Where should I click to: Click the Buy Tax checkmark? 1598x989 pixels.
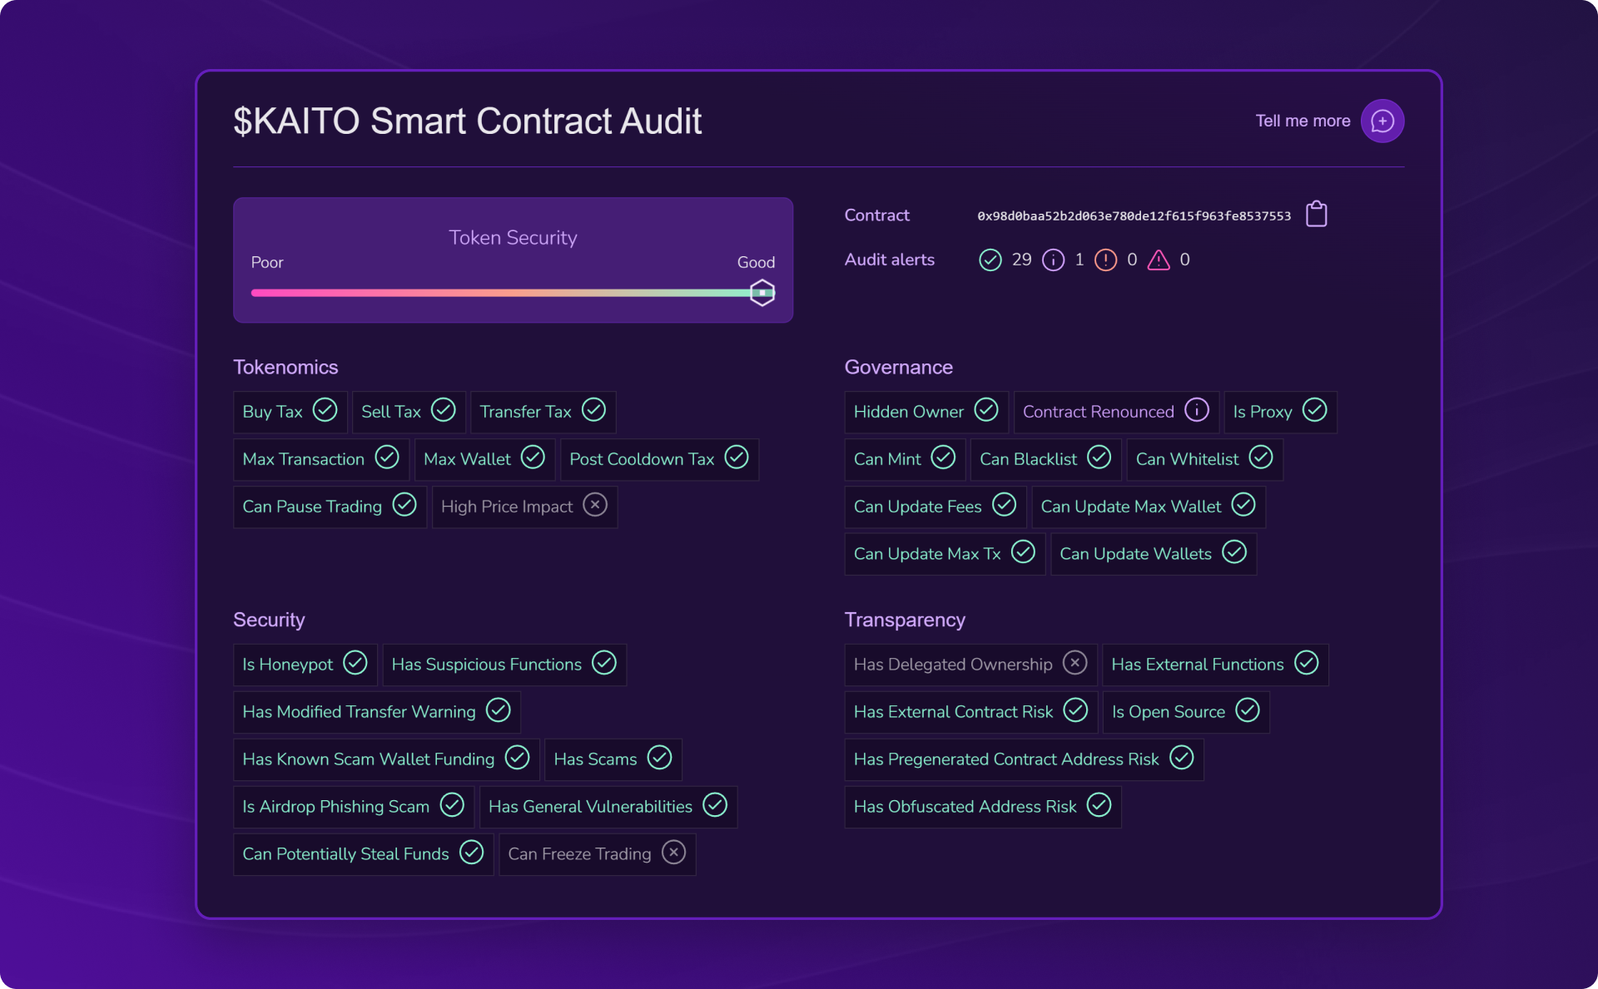[325, 410]
